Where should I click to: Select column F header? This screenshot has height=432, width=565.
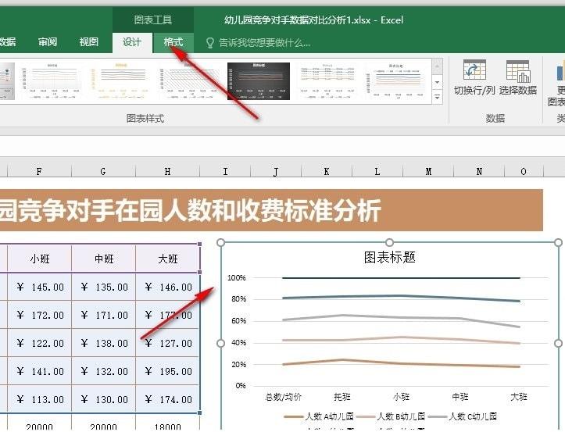coord(39,172)
